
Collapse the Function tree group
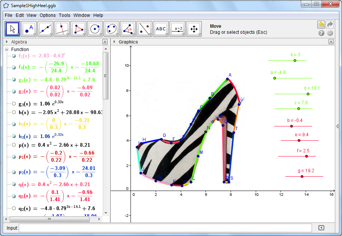(x=6, y=50)
